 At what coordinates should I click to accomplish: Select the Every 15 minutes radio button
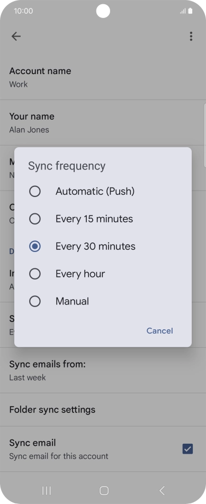pyautogui.click(x=35, y=219)
